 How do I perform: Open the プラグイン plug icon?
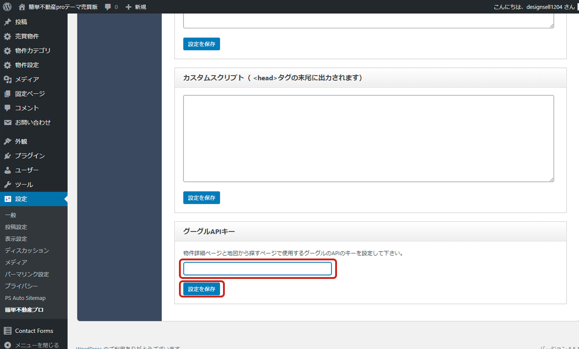tap(7, 156)
